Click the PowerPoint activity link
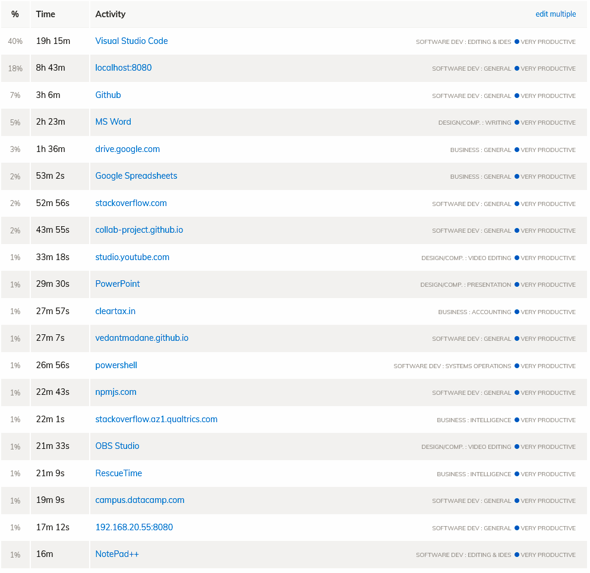The image size is (590, 573). (x=118, y=284)
